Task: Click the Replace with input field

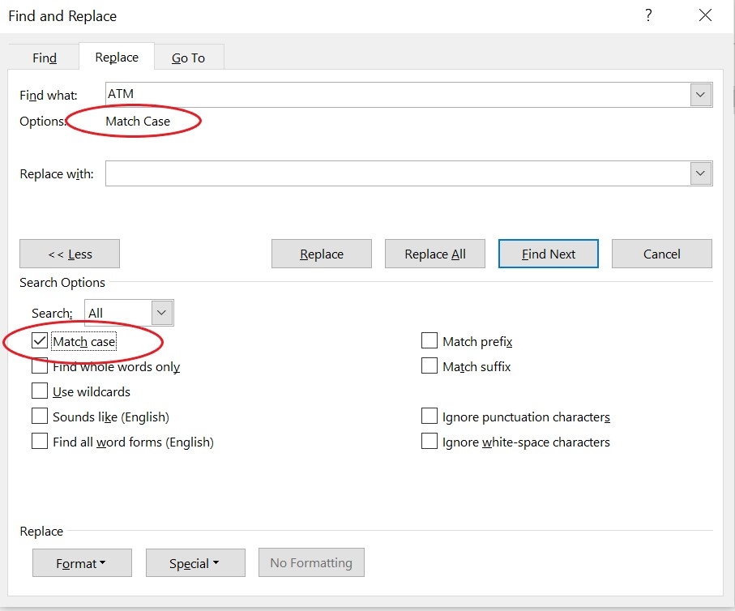Action: tap(397, 173)
